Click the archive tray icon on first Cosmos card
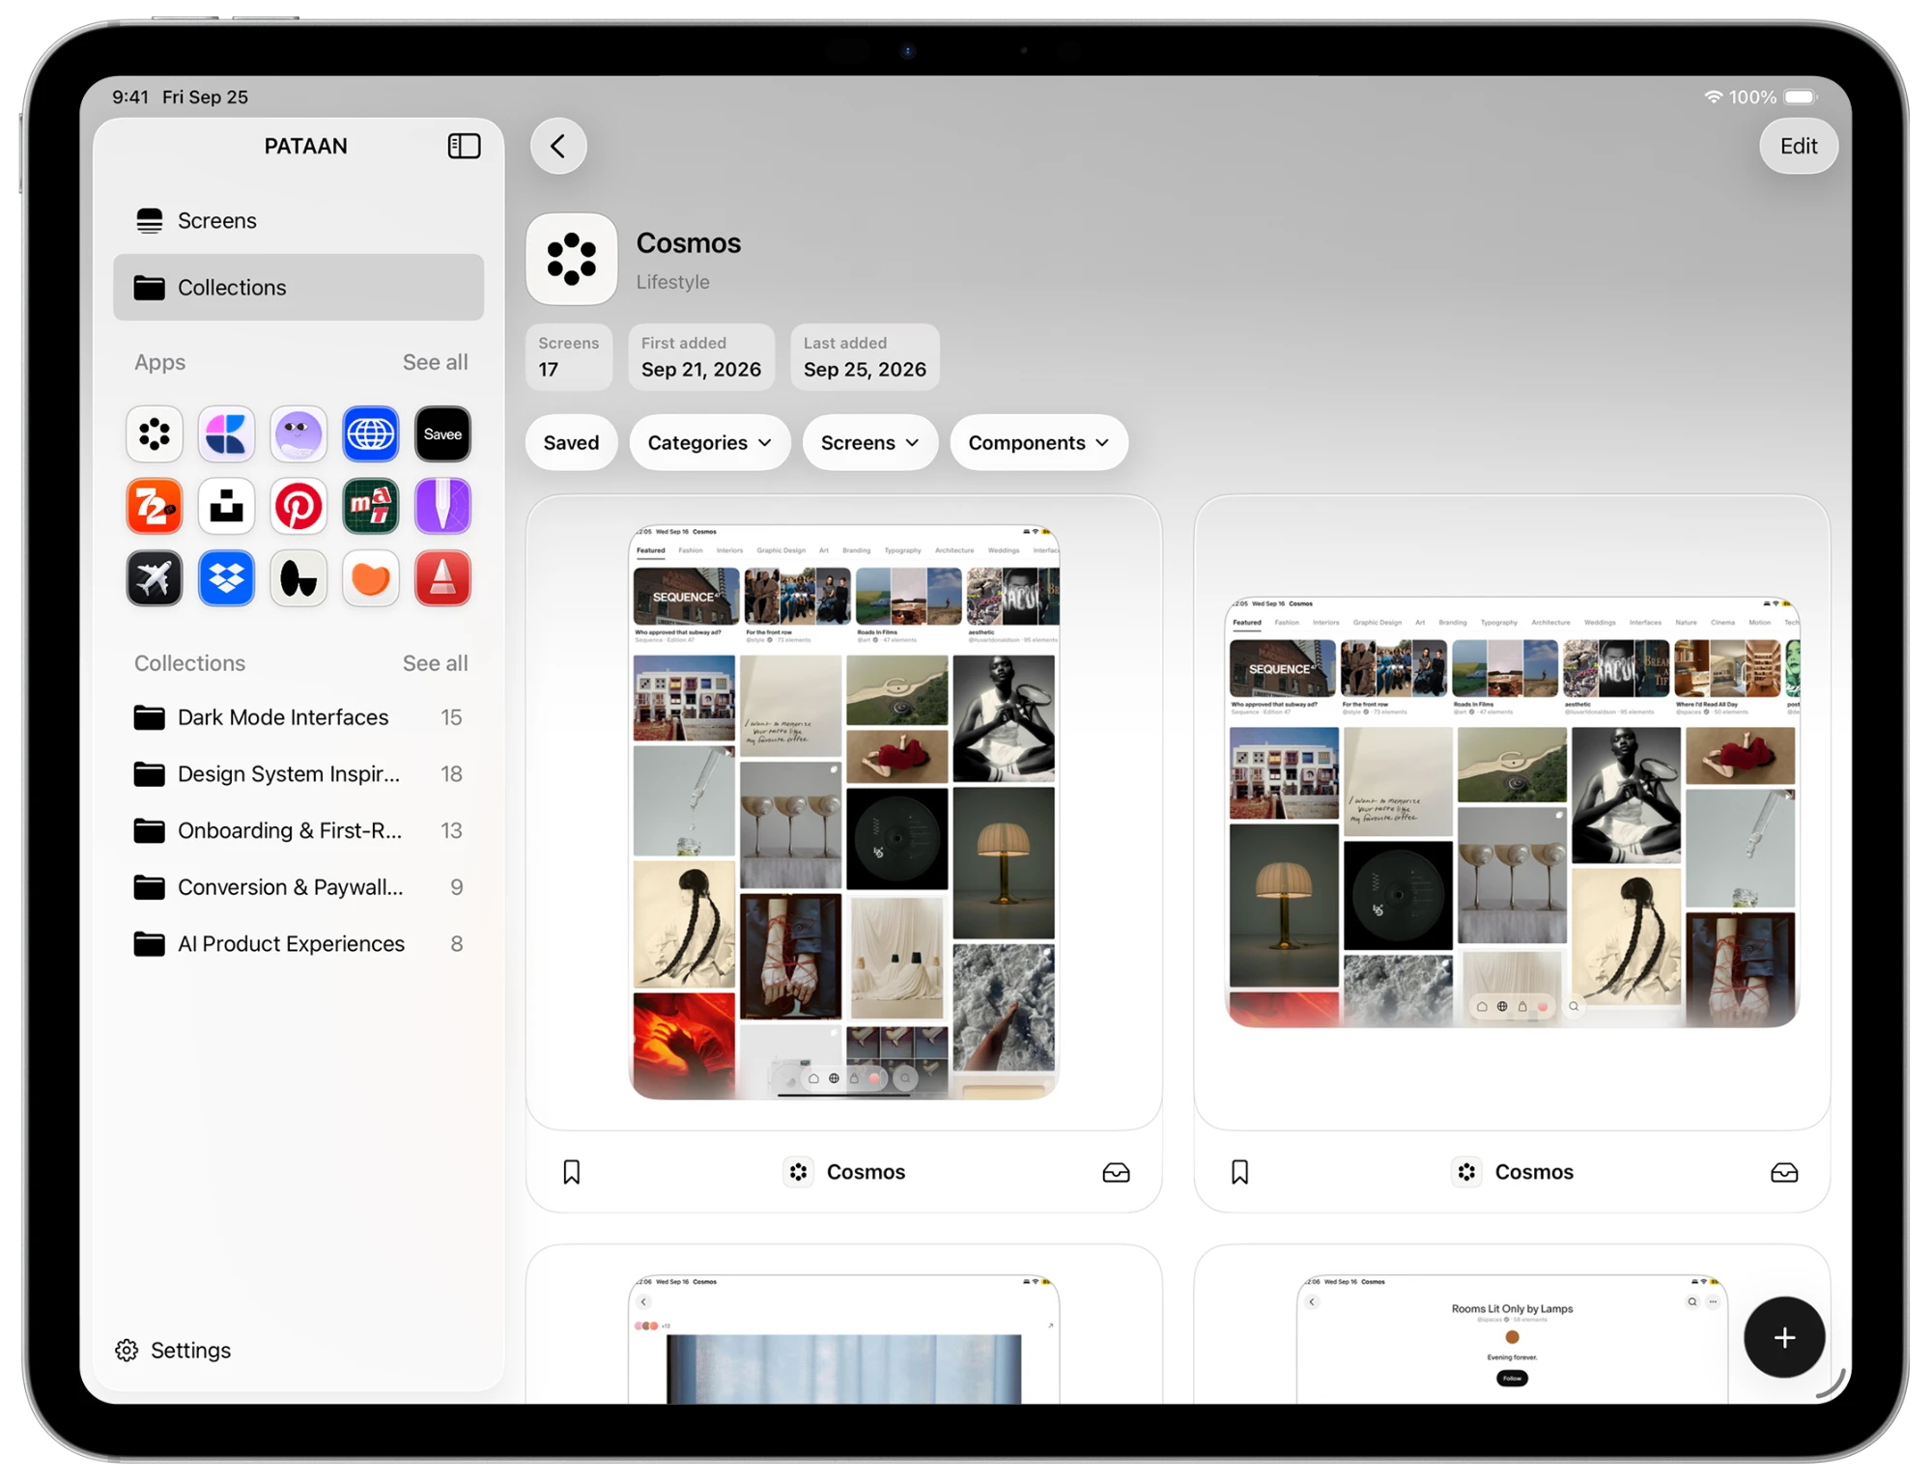This screenshot has height=1480, width=1932. click(x=1116, y=1172)
